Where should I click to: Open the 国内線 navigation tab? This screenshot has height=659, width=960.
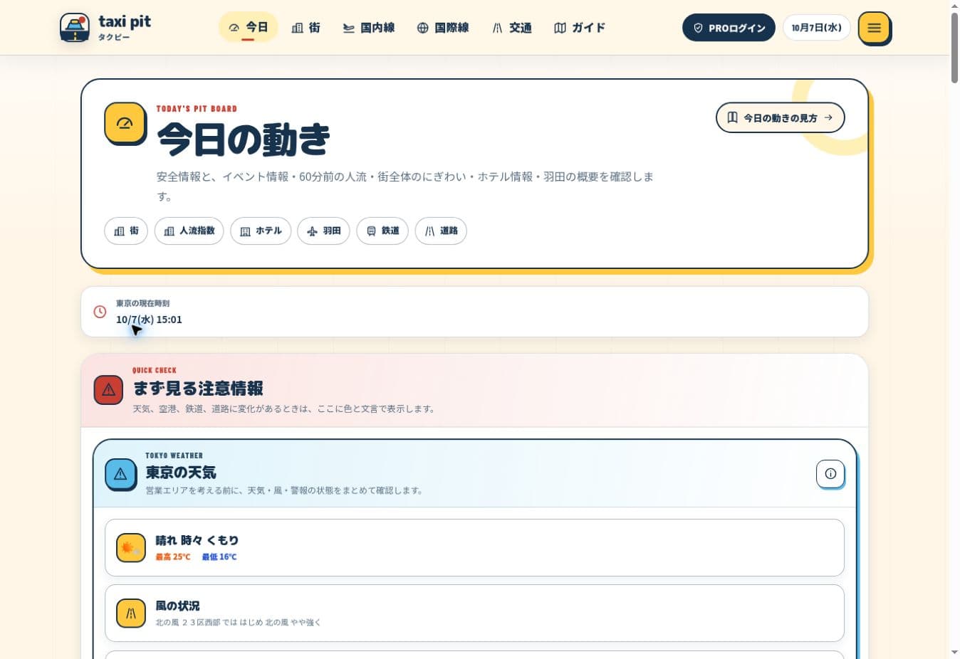pos(368,28)
